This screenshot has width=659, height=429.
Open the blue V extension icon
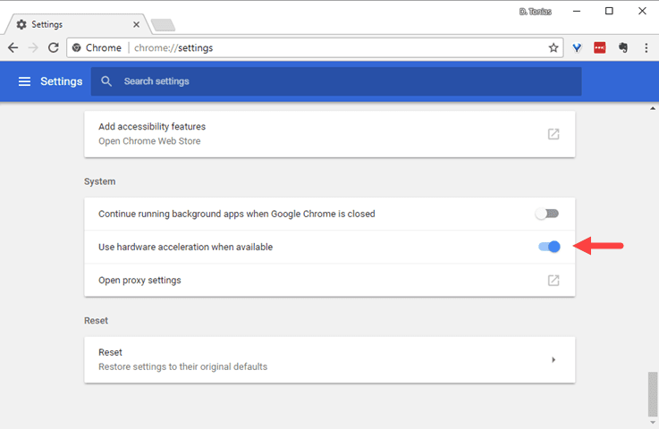[x=577, y=48]
